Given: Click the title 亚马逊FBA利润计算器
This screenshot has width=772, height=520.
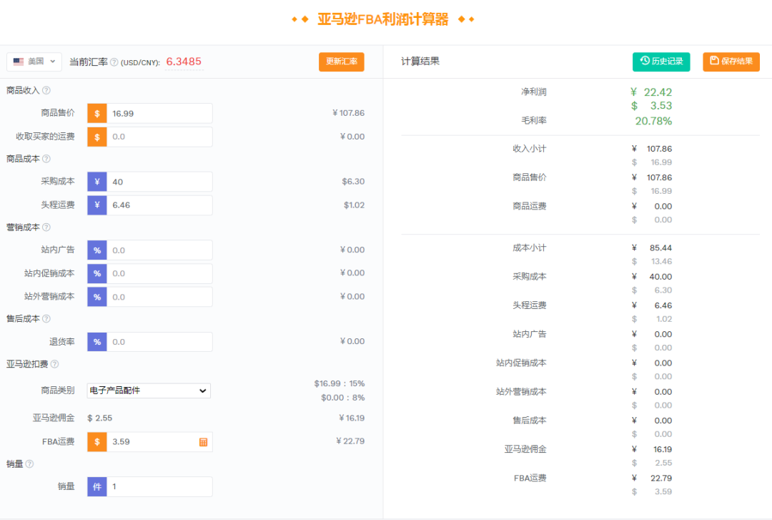Looking at the screenshot, I should tap(383, 19).
